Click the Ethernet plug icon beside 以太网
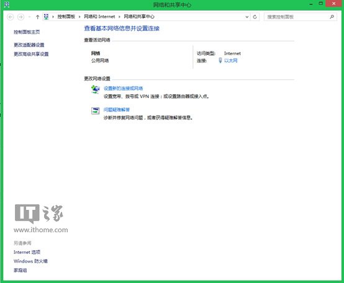The image size is (344, 283). 220,61
